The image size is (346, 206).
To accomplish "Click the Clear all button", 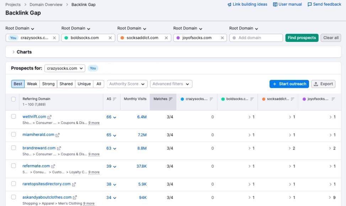I will tap(331, 38).
